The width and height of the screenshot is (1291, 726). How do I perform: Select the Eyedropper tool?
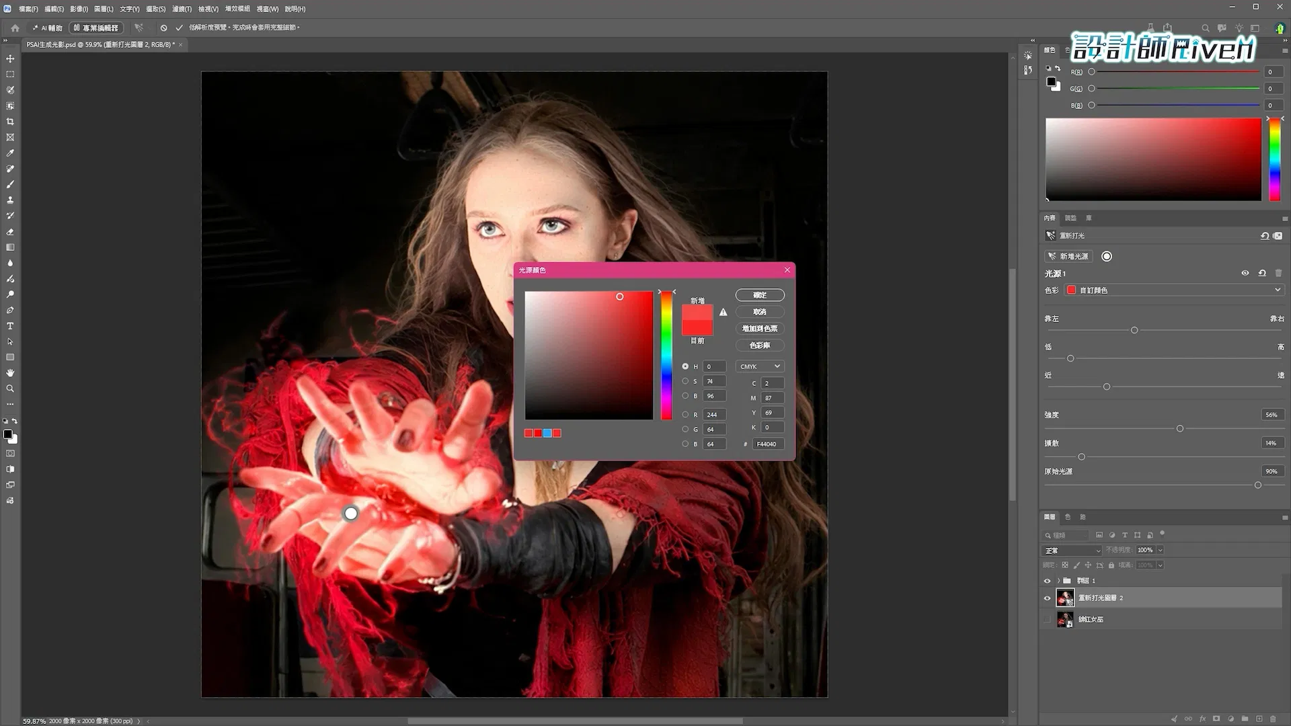point(10,153)
